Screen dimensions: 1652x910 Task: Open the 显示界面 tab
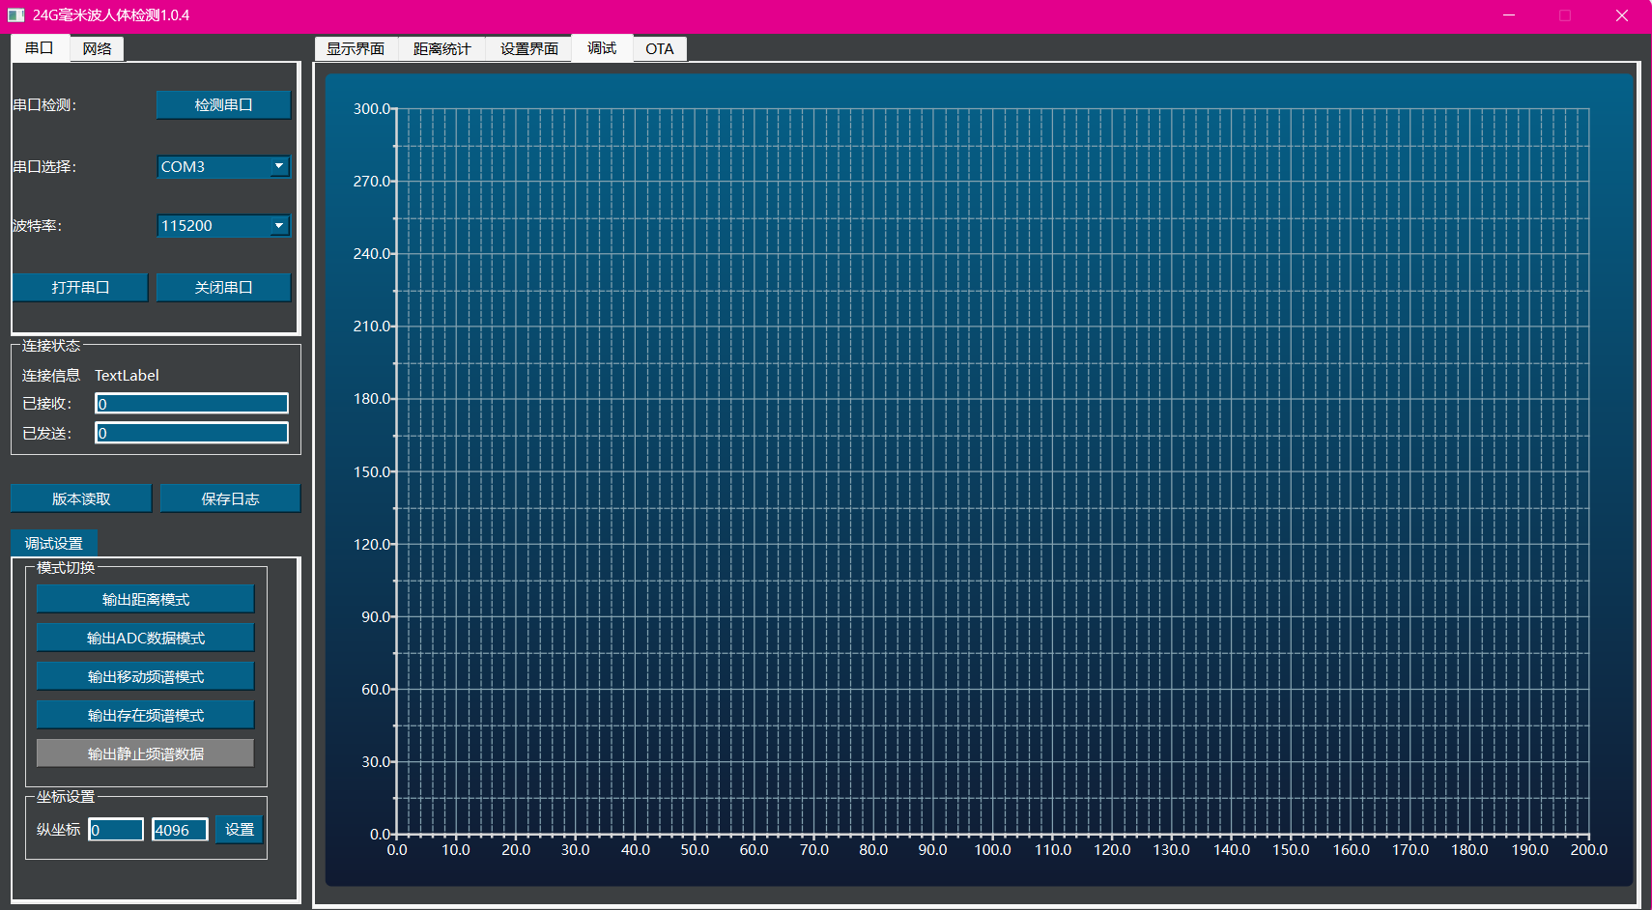(x=356, y=49)
